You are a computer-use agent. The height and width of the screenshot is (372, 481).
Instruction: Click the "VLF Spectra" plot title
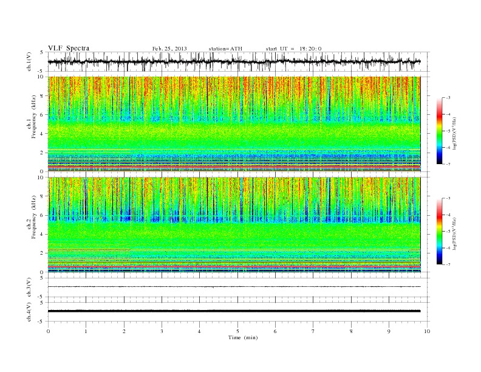[x=69, y=48]
